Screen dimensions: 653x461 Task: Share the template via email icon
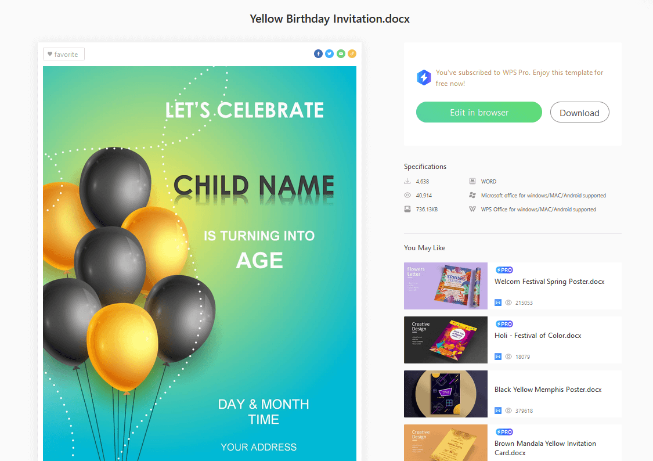click(341, 54)
